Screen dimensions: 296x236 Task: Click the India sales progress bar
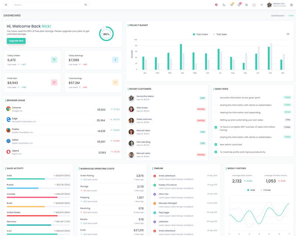click(x=38, y=179)
